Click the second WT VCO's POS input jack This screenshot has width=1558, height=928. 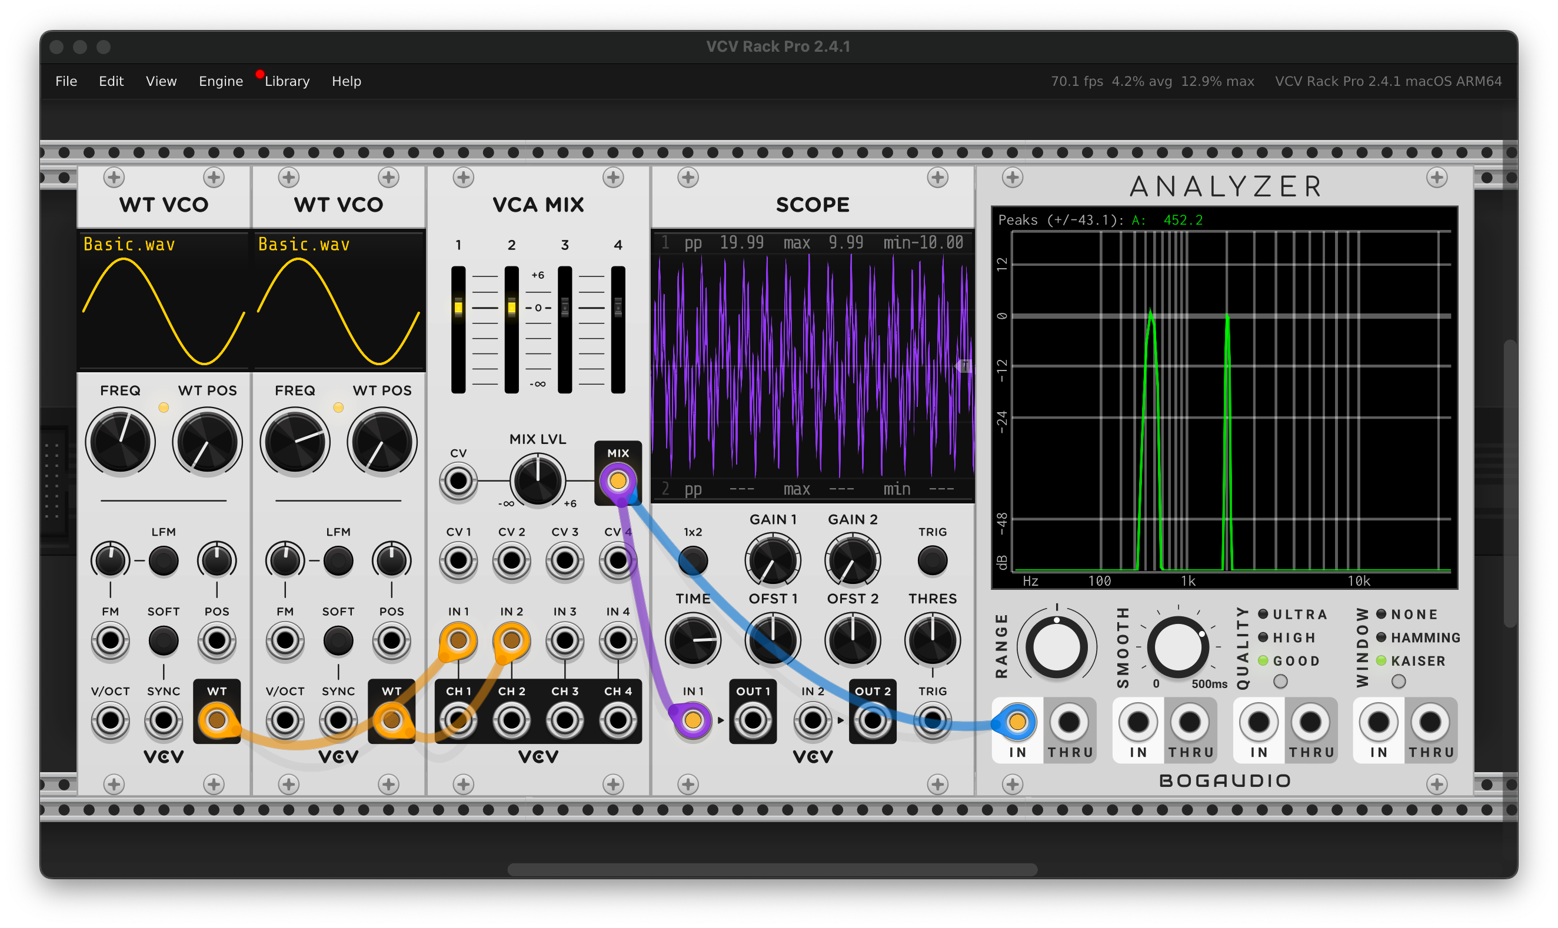[x=391, y=640]
